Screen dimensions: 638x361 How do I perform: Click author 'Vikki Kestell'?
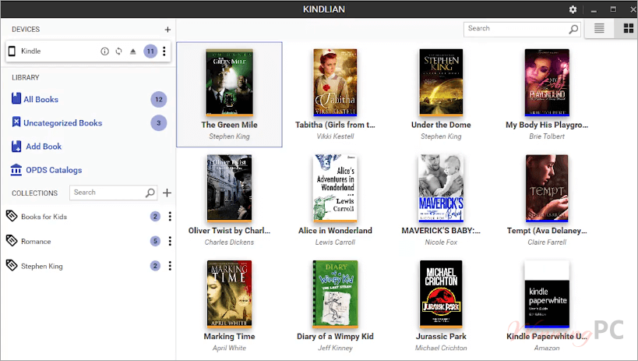tap(335, 136)
